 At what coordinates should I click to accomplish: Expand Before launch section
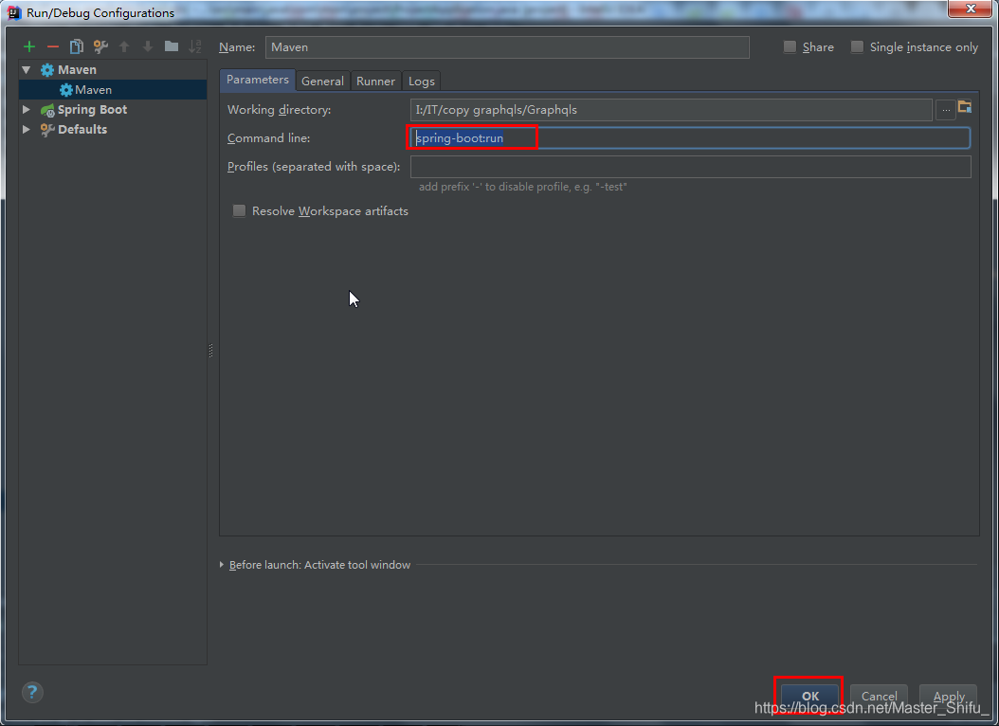point(222,565)
